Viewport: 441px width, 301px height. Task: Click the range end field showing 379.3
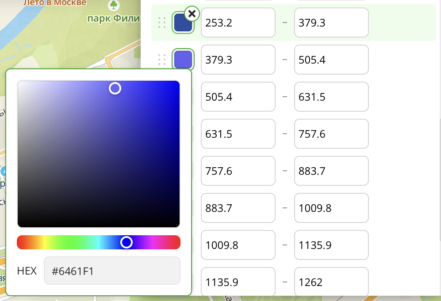click(x=331, y=23)
